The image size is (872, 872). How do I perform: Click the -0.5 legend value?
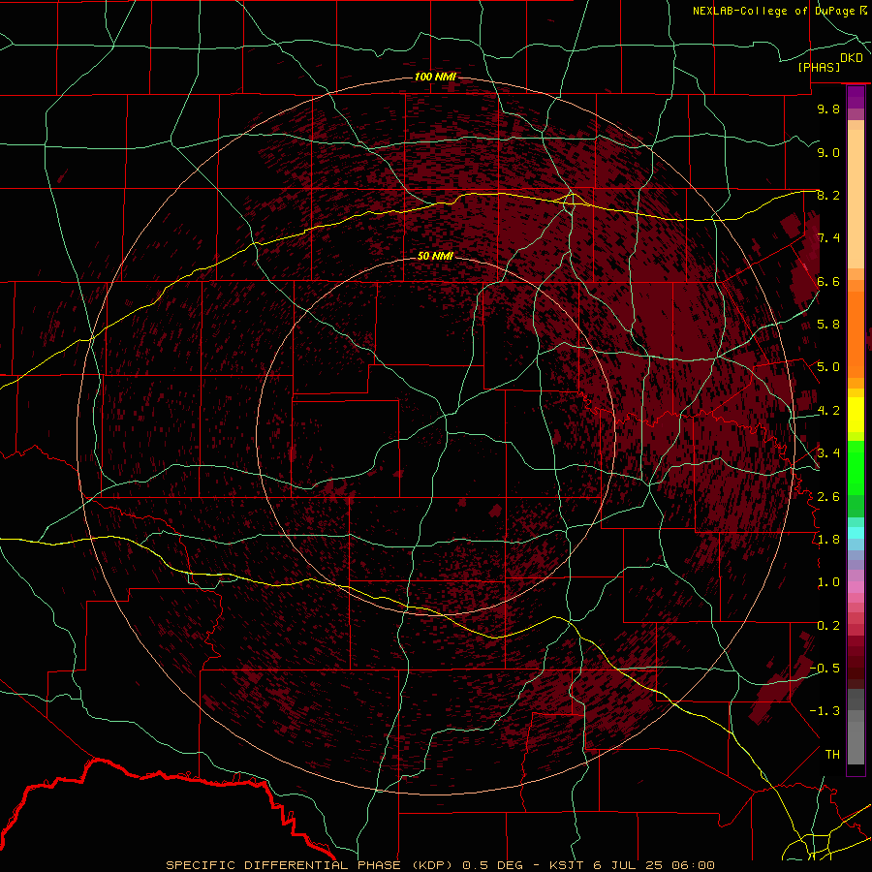(x=825, y=668)
